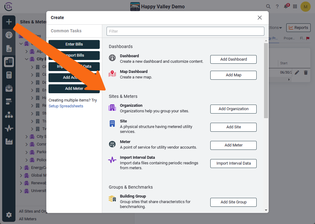The height and width of the screenshot is (224, 315).
Task: Click the search magnifier in the header
Action: coord(268,6)
